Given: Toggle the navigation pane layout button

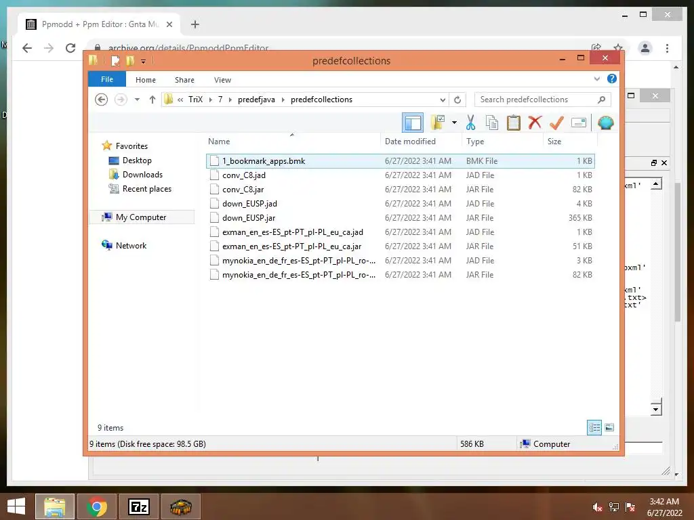Looking at the screenshot, I should 413,123.
